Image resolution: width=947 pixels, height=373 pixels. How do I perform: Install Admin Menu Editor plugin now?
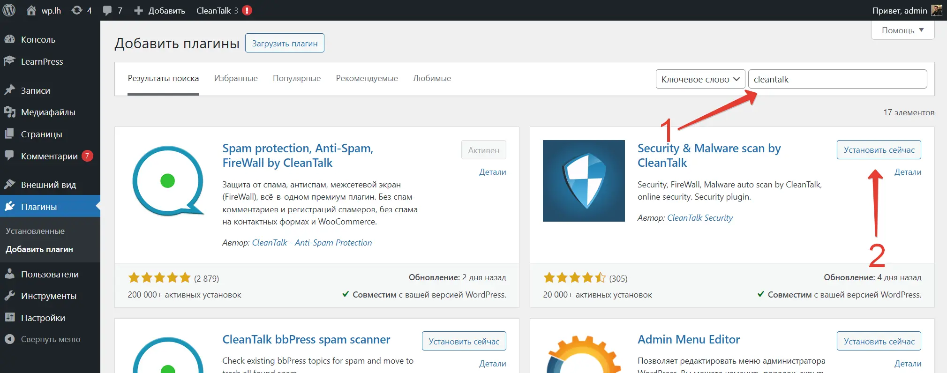tap(879, 341)
